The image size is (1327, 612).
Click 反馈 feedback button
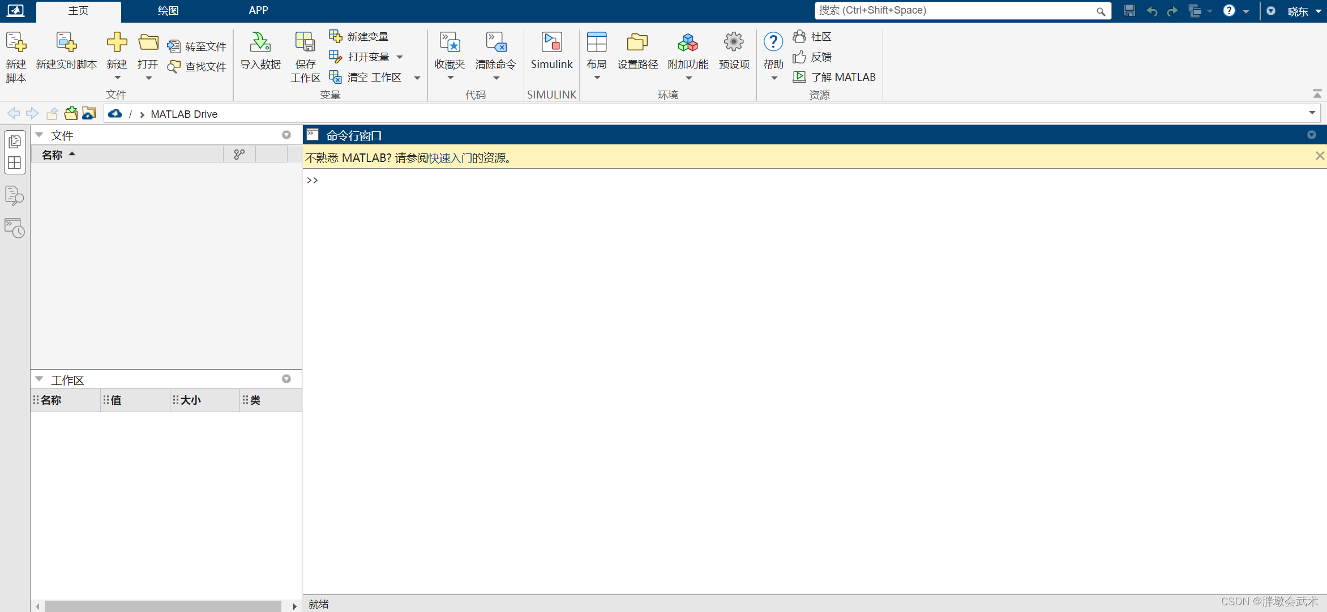(x=812, y=57)
